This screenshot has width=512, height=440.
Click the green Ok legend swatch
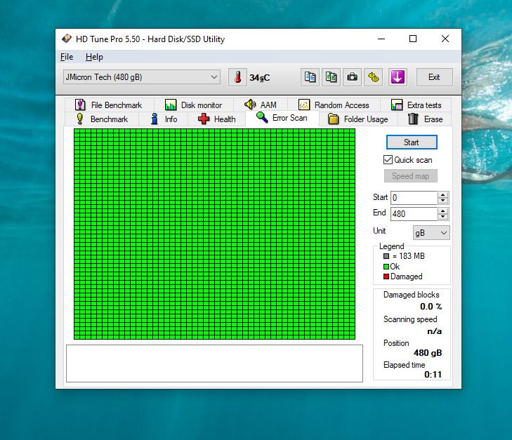[x=386, y=267]
